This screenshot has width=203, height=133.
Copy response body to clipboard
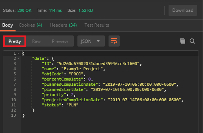(x=183, y=41)
